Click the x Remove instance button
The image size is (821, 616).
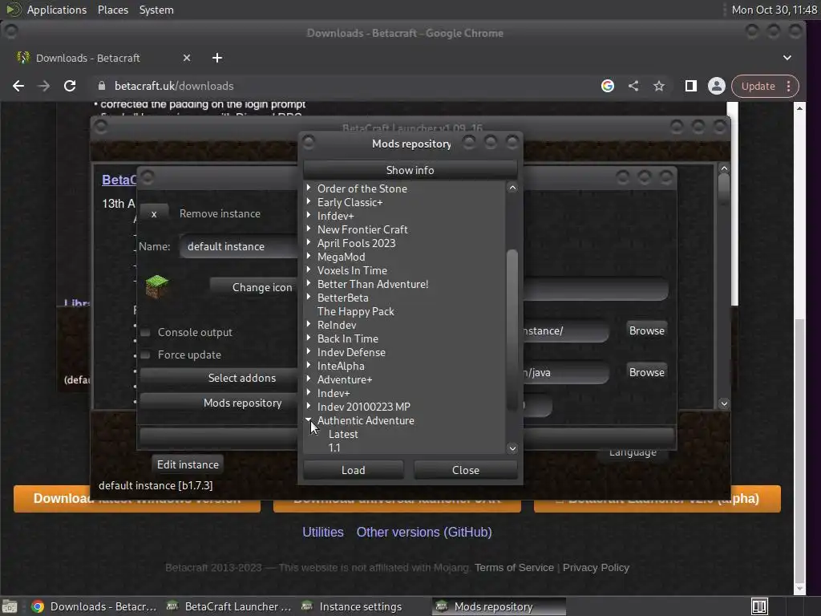pos(154,213)
